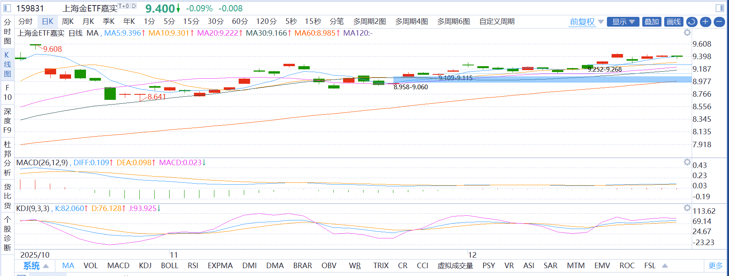The width and height of the screenshot is (729, 276).
Task: Open MACD panel settings gear icon
Action: point(687,162)
